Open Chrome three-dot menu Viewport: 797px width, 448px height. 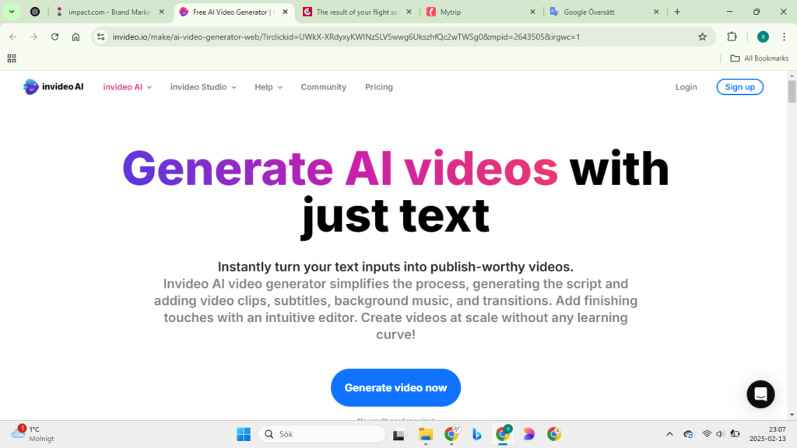coord(785,37)
